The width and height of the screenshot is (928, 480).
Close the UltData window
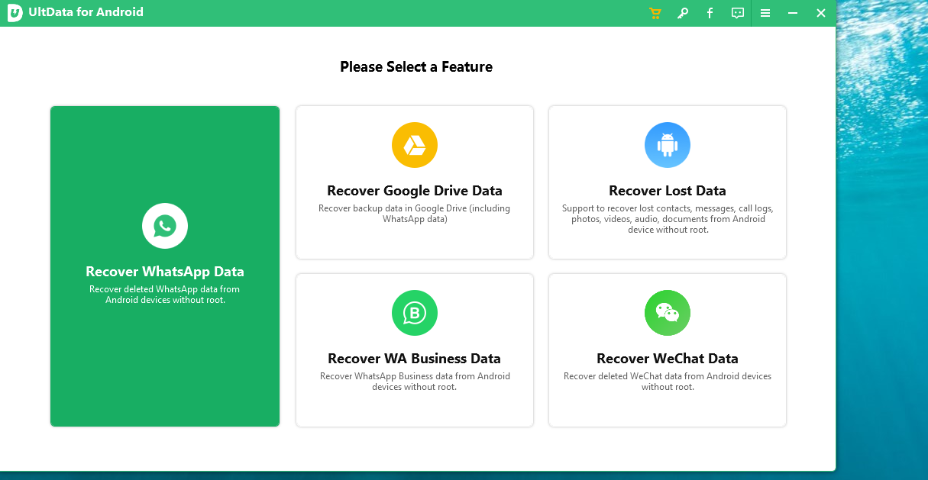(821, 13)
